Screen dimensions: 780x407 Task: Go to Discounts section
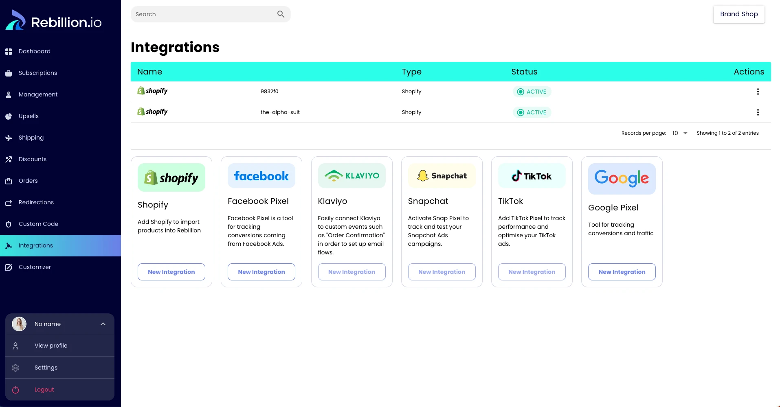pyautogui.click(x=60, y=159)
